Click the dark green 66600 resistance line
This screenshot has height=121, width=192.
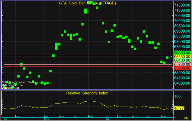point(88,56)
